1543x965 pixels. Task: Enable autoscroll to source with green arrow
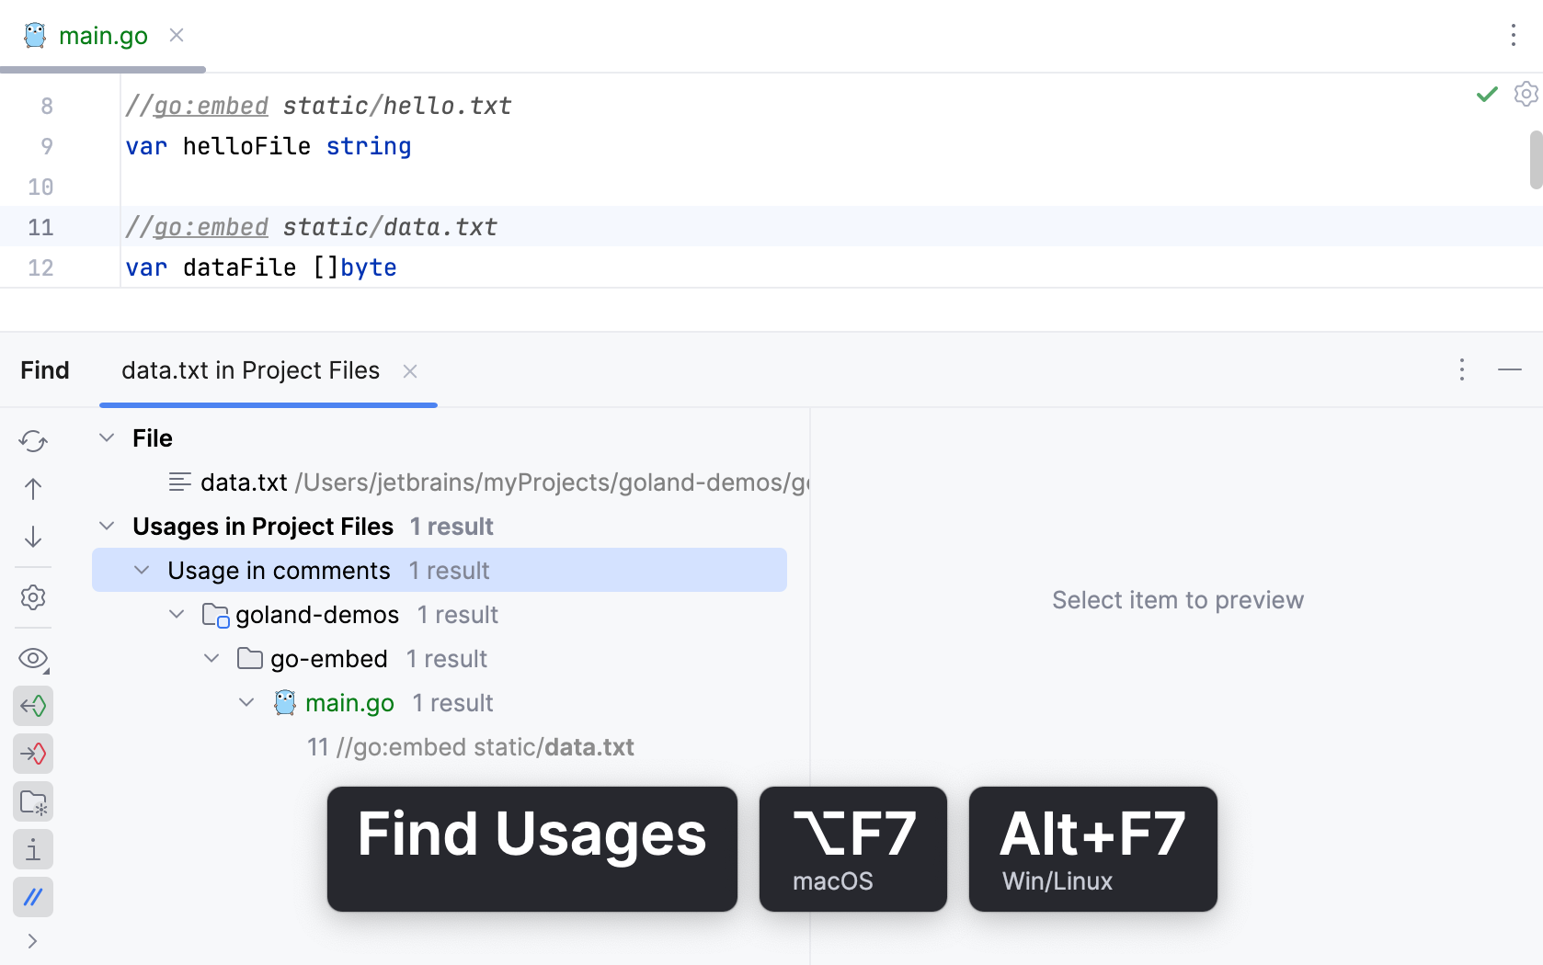coord(33,706)
